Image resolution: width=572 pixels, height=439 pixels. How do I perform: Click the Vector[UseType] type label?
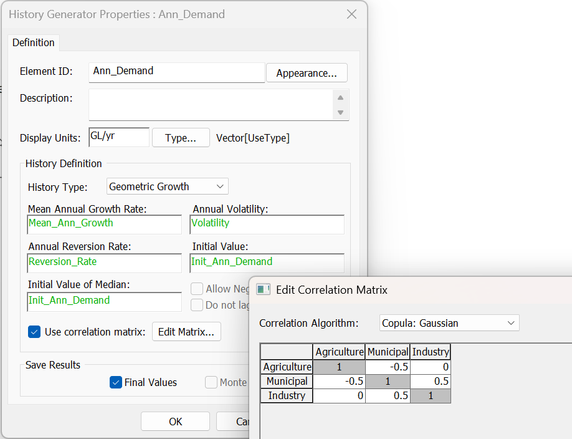pyautogui.click(x=253, y=138)
